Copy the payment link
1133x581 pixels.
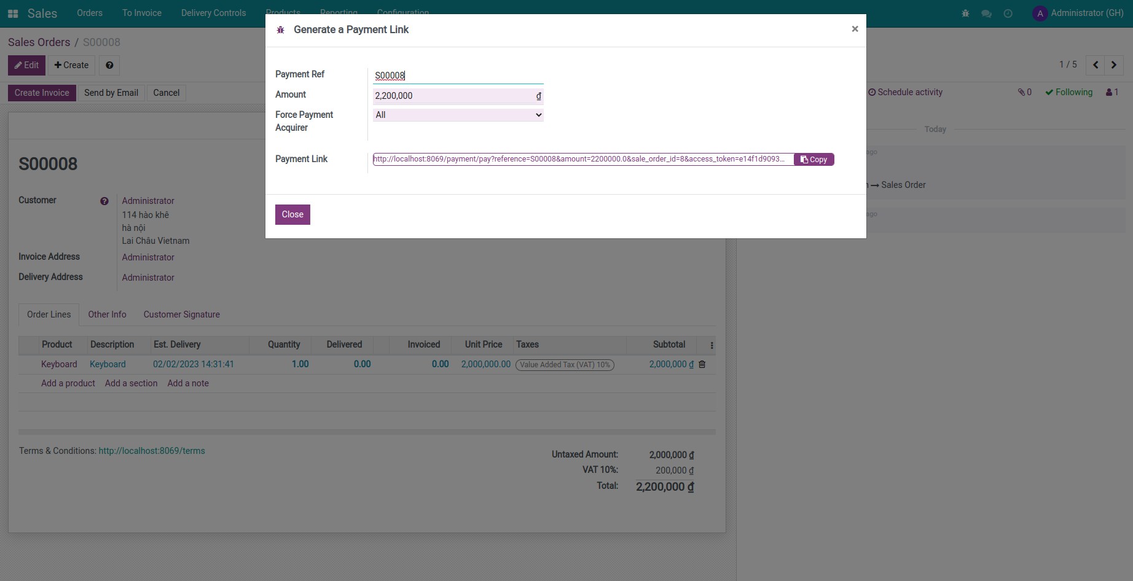813,160
